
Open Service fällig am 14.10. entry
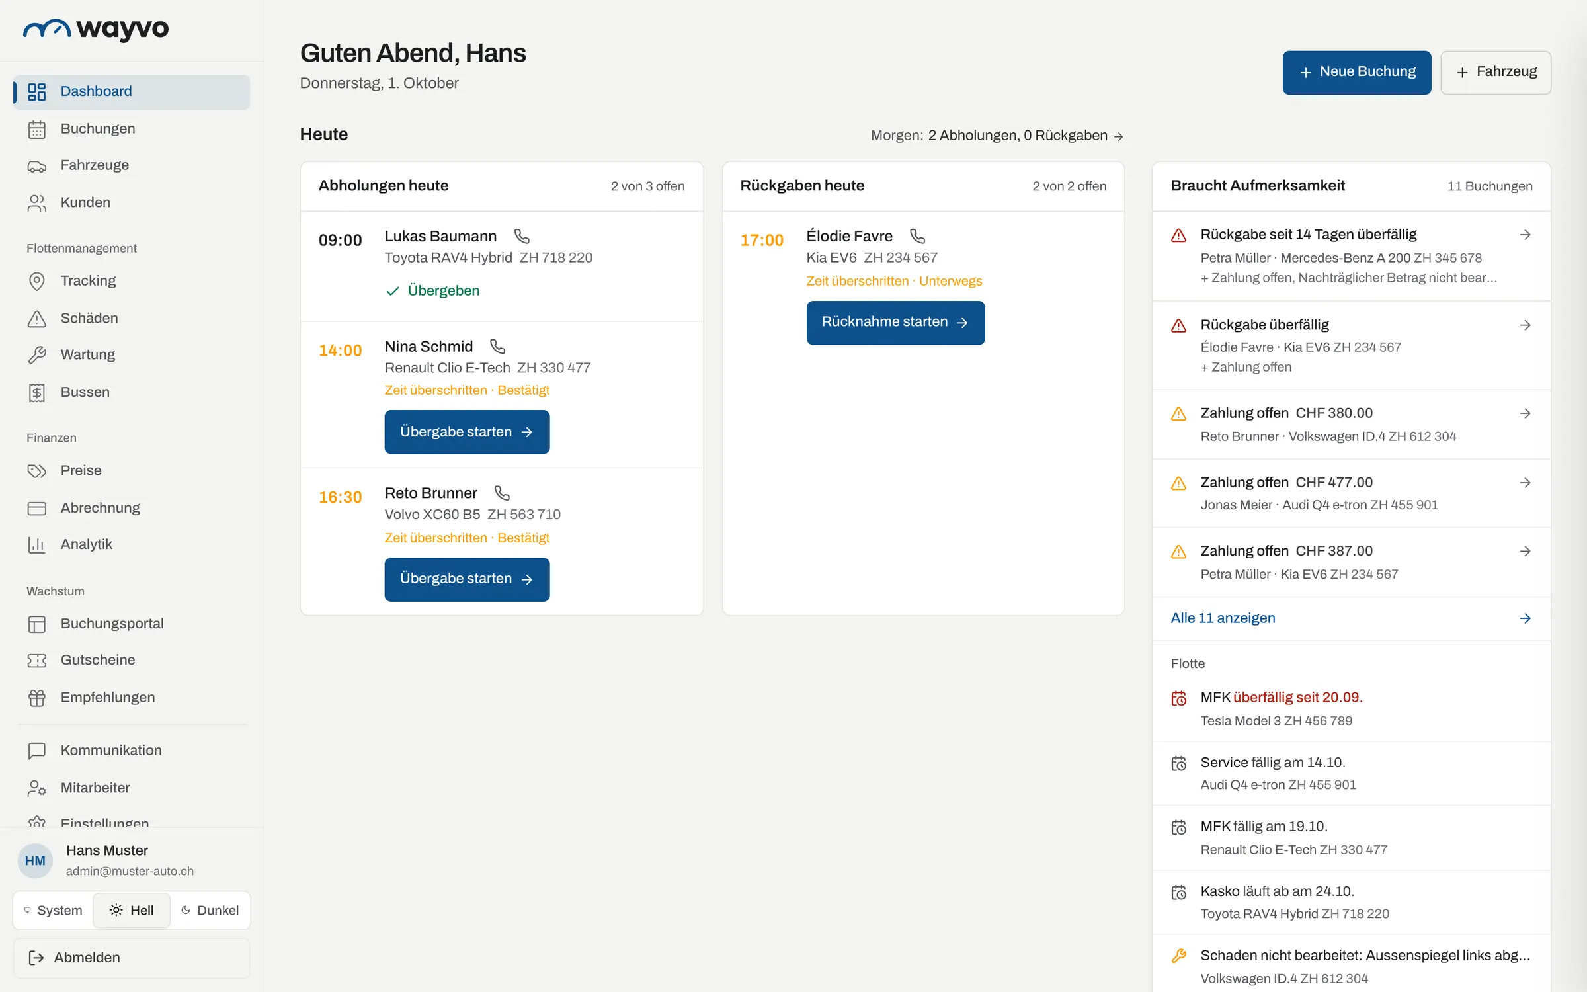click(x=1351, y=773)
